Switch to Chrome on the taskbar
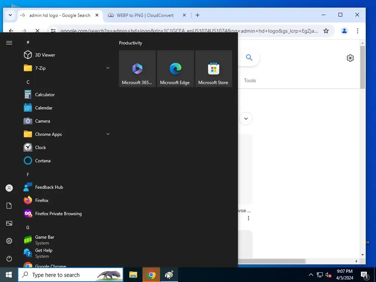 point(151,275)
